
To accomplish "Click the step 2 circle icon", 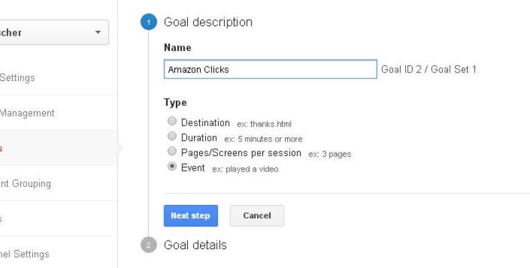I will point(148,245).
